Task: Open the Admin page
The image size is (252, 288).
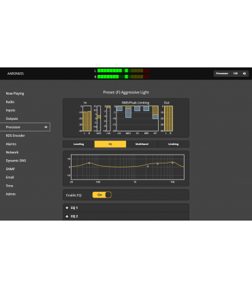Action: click(11, 194)
